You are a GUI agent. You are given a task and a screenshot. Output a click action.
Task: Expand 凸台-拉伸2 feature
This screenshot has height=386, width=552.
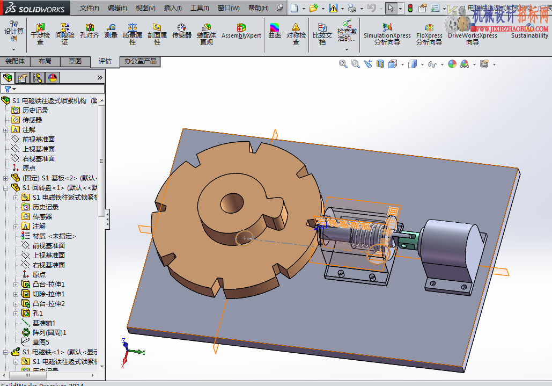point(16,304)
